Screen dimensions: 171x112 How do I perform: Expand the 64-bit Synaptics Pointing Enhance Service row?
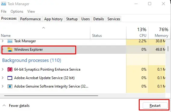coord(3,69)
